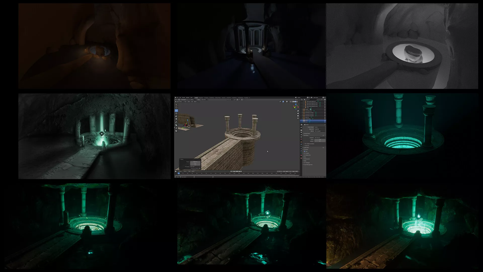Viewport: 483px width, 272px height.
Task: Enable the Motion Blur checkbox
Action: (305, 155)
